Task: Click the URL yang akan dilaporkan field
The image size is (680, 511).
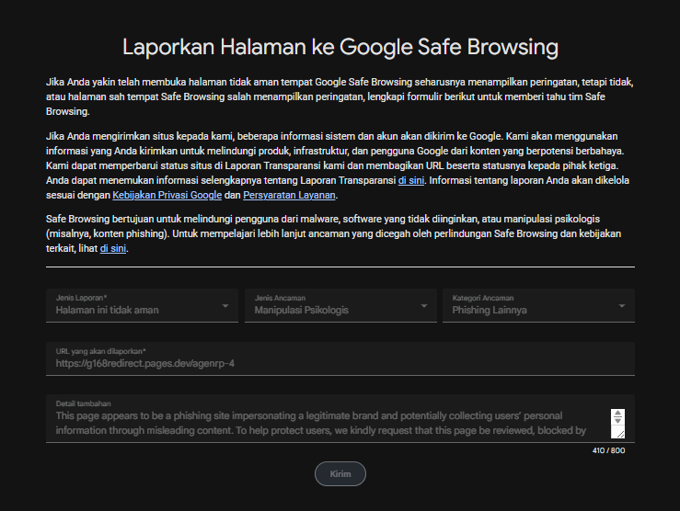Action: (x=340, y=359)
